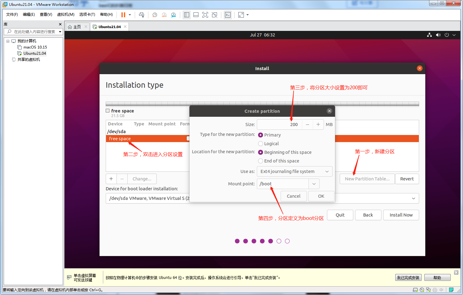Click New Partition Table... button

(367, 179)
